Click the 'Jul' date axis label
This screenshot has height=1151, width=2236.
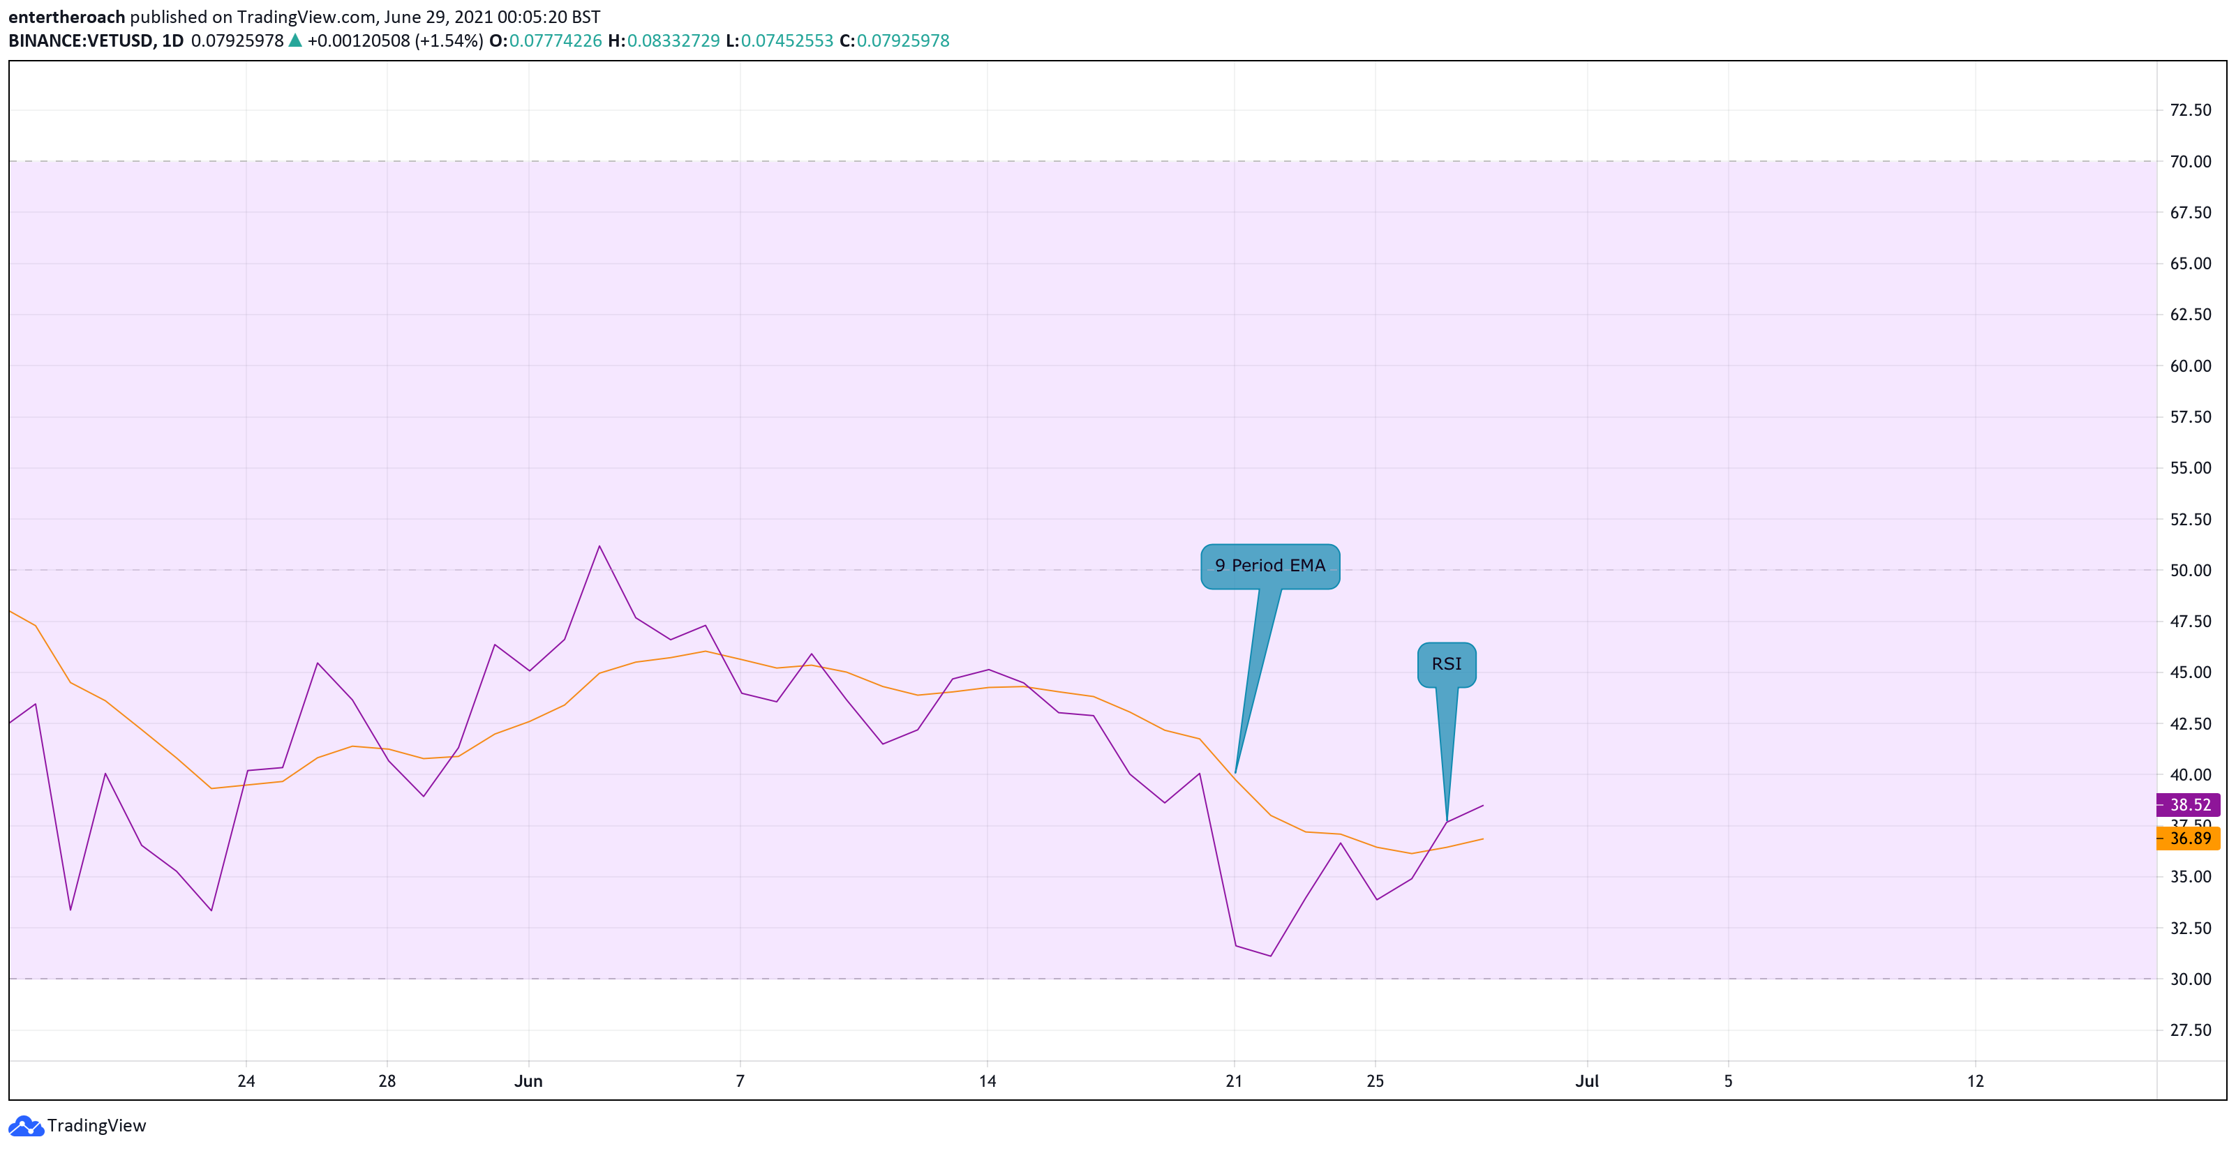1588,1082
